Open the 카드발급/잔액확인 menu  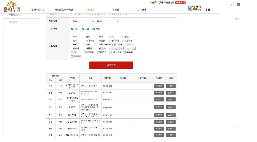pos(63,10)
